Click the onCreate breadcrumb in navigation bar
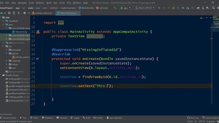 pyautogui.click(x=102, y=8)
